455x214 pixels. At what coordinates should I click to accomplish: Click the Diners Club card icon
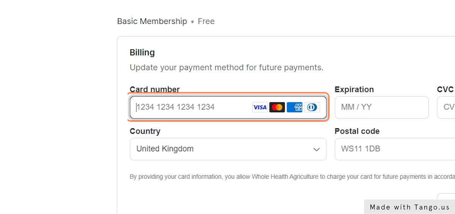click(x=312, y=107)
